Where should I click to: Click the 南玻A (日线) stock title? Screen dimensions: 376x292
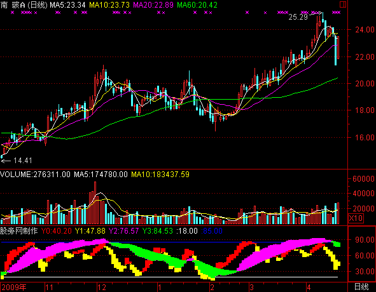click(24, 5)
